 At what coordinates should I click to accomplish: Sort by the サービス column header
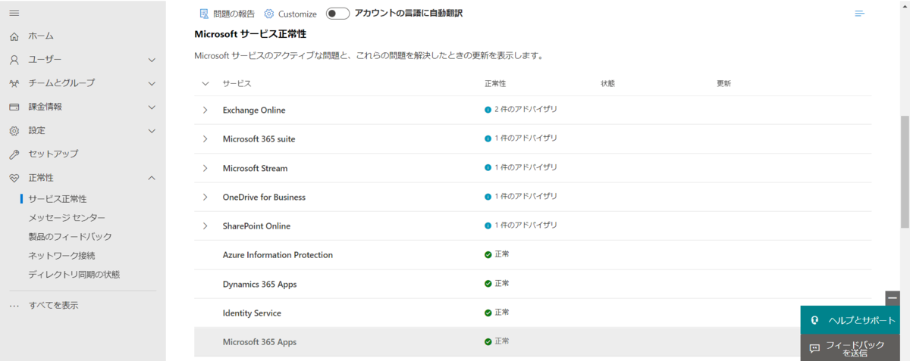coord(237,83)
